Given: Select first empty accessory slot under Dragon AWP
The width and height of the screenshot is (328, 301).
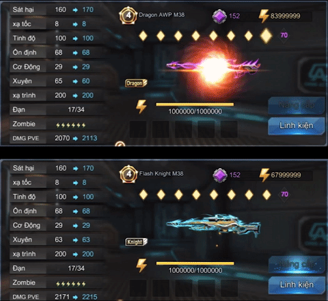Looking at the screenshot, I should 138,129.
